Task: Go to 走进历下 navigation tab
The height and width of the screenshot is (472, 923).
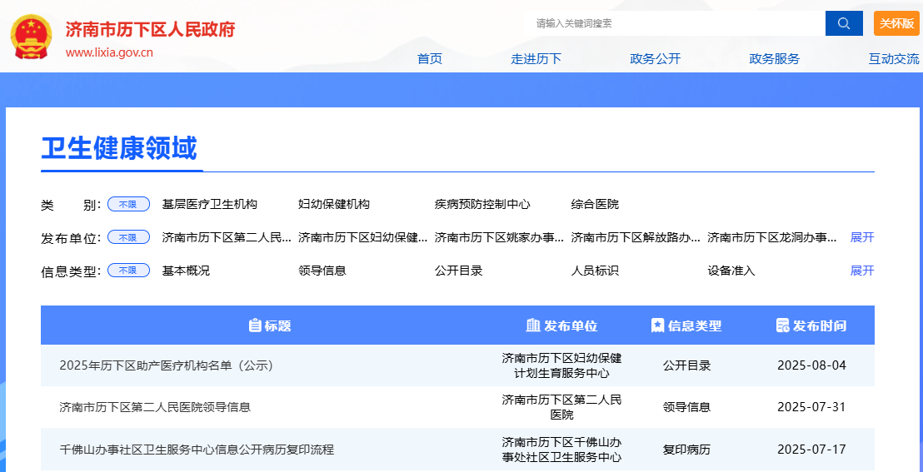Action: tap(536, 58)
